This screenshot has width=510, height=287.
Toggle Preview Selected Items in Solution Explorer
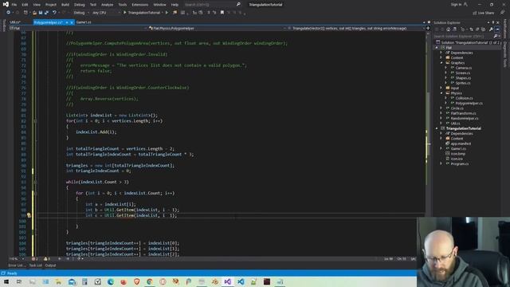tap(497, 29)
